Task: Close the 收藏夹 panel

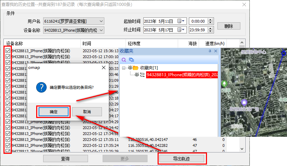Action: point(215,51)
